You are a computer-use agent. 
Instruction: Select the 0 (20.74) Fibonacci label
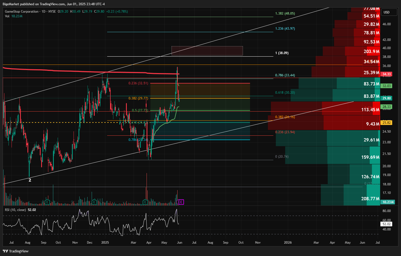pyautogui.click(x=282, y=157)
